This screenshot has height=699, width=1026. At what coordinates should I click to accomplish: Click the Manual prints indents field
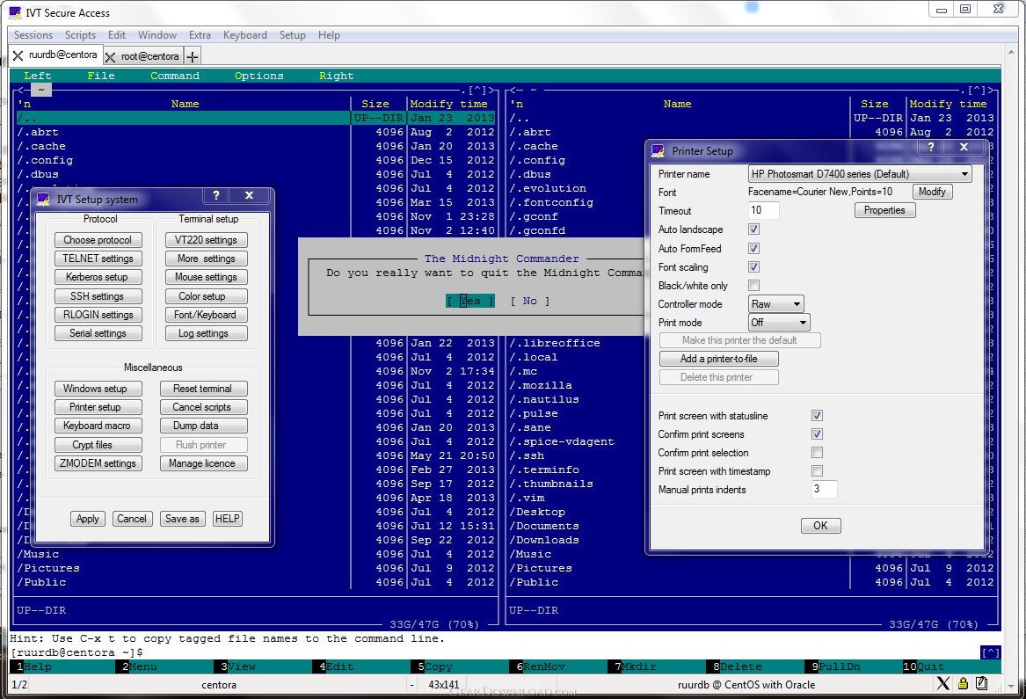(x=824, y=489)
